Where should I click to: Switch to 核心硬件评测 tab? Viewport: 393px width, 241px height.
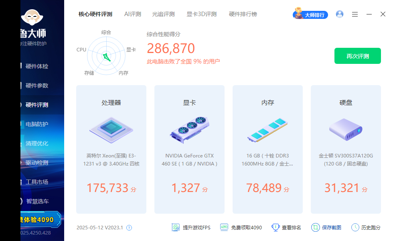click(x=95, y=14)
